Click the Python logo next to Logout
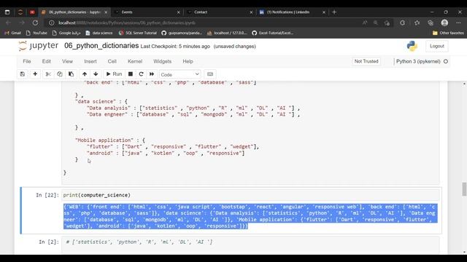The height and width of the screenshot is (262, 467). [x=412, y=46]
